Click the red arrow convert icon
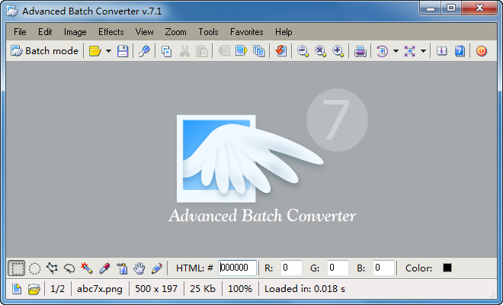Screen dimensions: 503x305 point(280,51)
